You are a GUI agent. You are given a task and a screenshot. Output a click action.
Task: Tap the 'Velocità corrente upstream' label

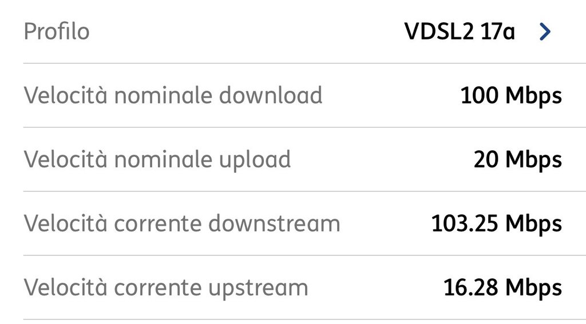coord(166,287)
